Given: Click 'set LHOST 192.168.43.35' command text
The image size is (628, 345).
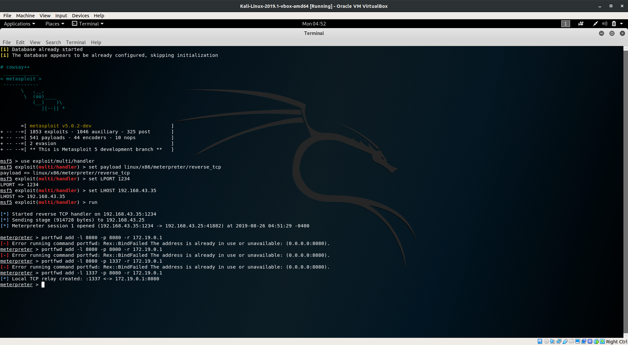Looking at the screenshot, I should point(122,190).
